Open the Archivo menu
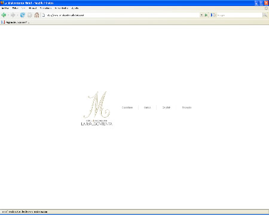 pos(5,8)
